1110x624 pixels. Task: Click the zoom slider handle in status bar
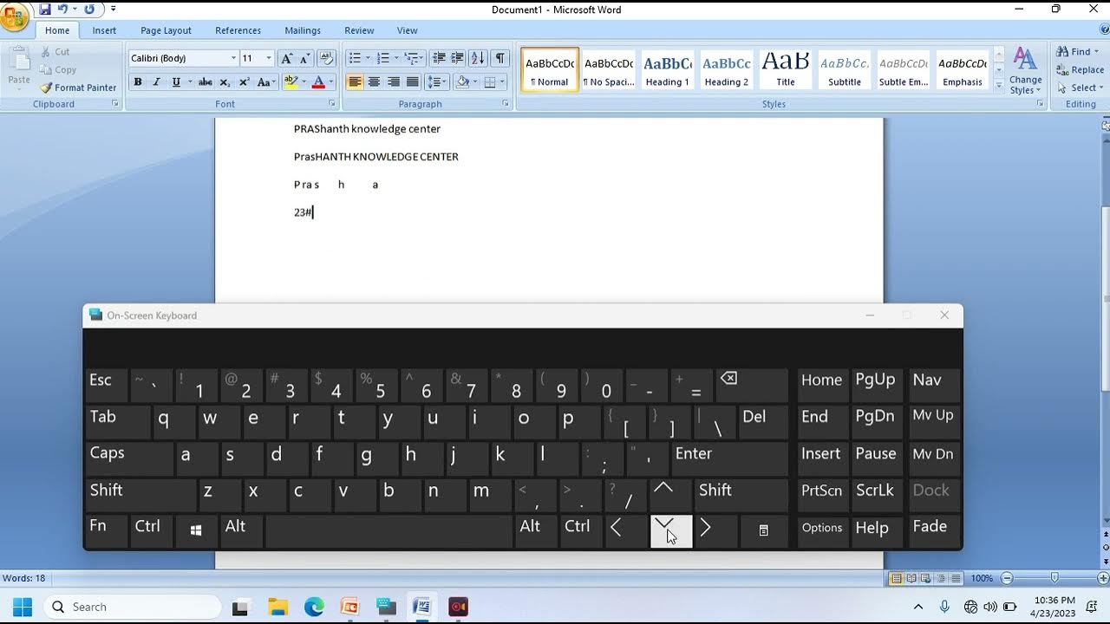[1054, 578]
